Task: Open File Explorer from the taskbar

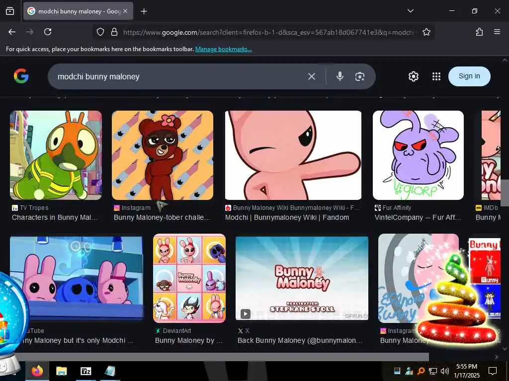Action: pyautogui.click(x=61, y=371)
